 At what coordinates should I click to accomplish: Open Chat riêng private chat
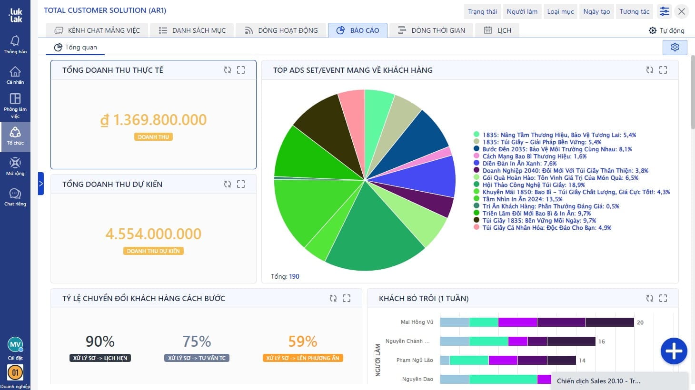(x=15, y=196)
